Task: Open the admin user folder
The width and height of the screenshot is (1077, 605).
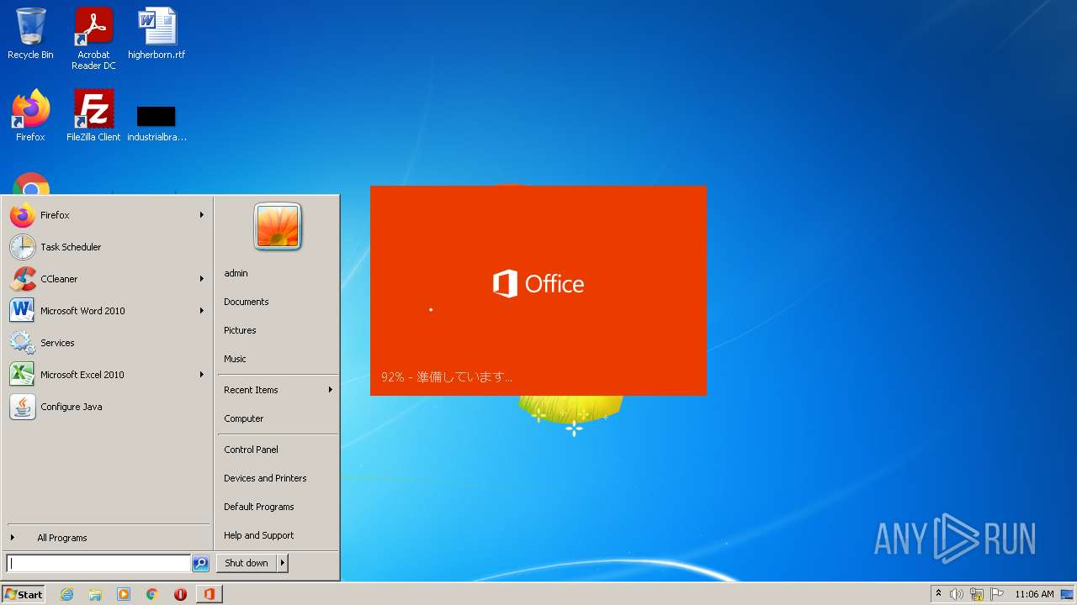Action: coord(236,273)
